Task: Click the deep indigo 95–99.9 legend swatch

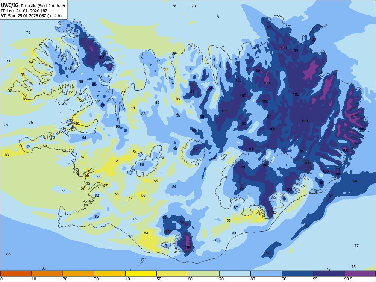Action: [x=329, y=274]
